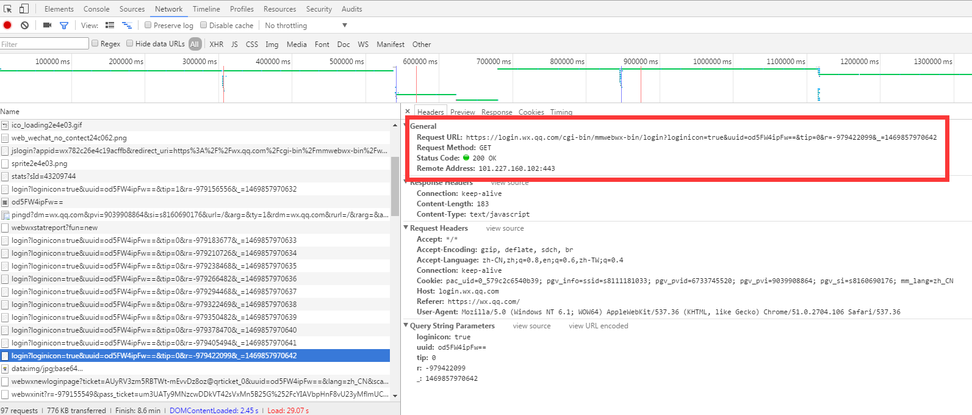Click view source next to Request Headers
This screenshot has width=972, height=415.
505,228
